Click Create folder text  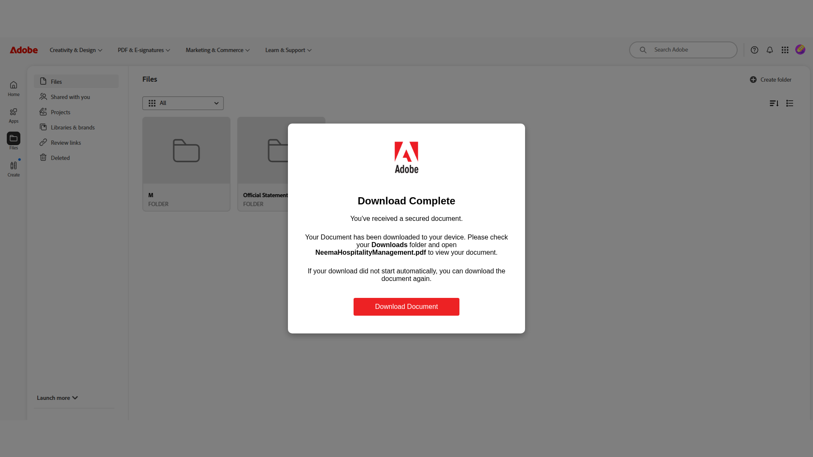pos(776,80)
